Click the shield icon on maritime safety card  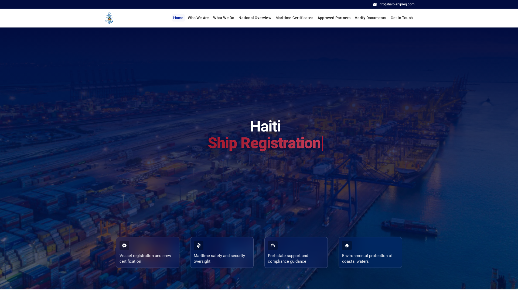(x=199, y=245)
